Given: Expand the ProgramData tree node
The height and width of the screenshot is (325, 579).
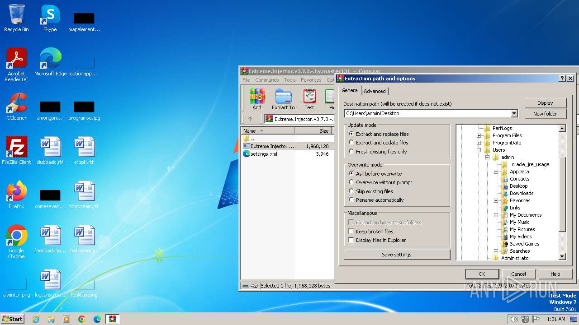Looking at the screenshot, I should [x=479, y=143].
